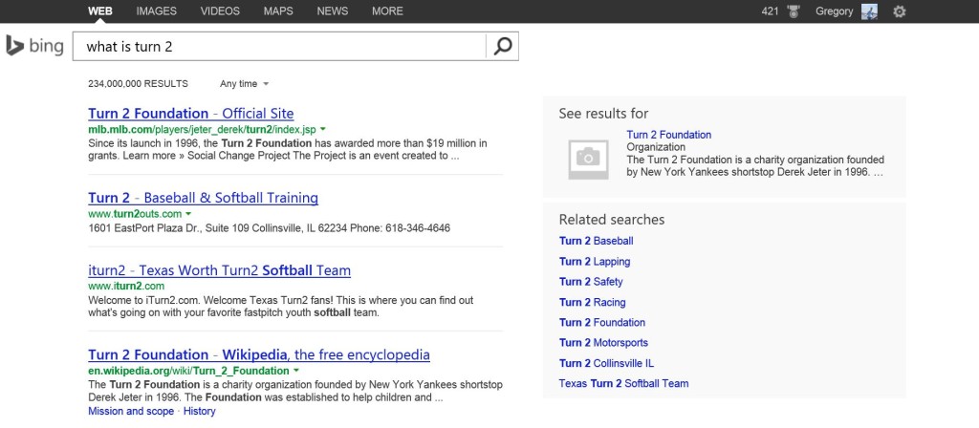Open Turn 2 Foundation - Official Site result
This screenshot has width=979, height=428.
click(x=191, y=114)
